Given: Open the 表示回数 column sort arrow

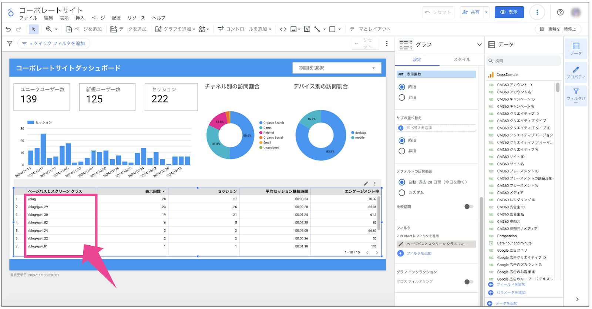Looking at the screenshot, I should (x=164, y=191).
